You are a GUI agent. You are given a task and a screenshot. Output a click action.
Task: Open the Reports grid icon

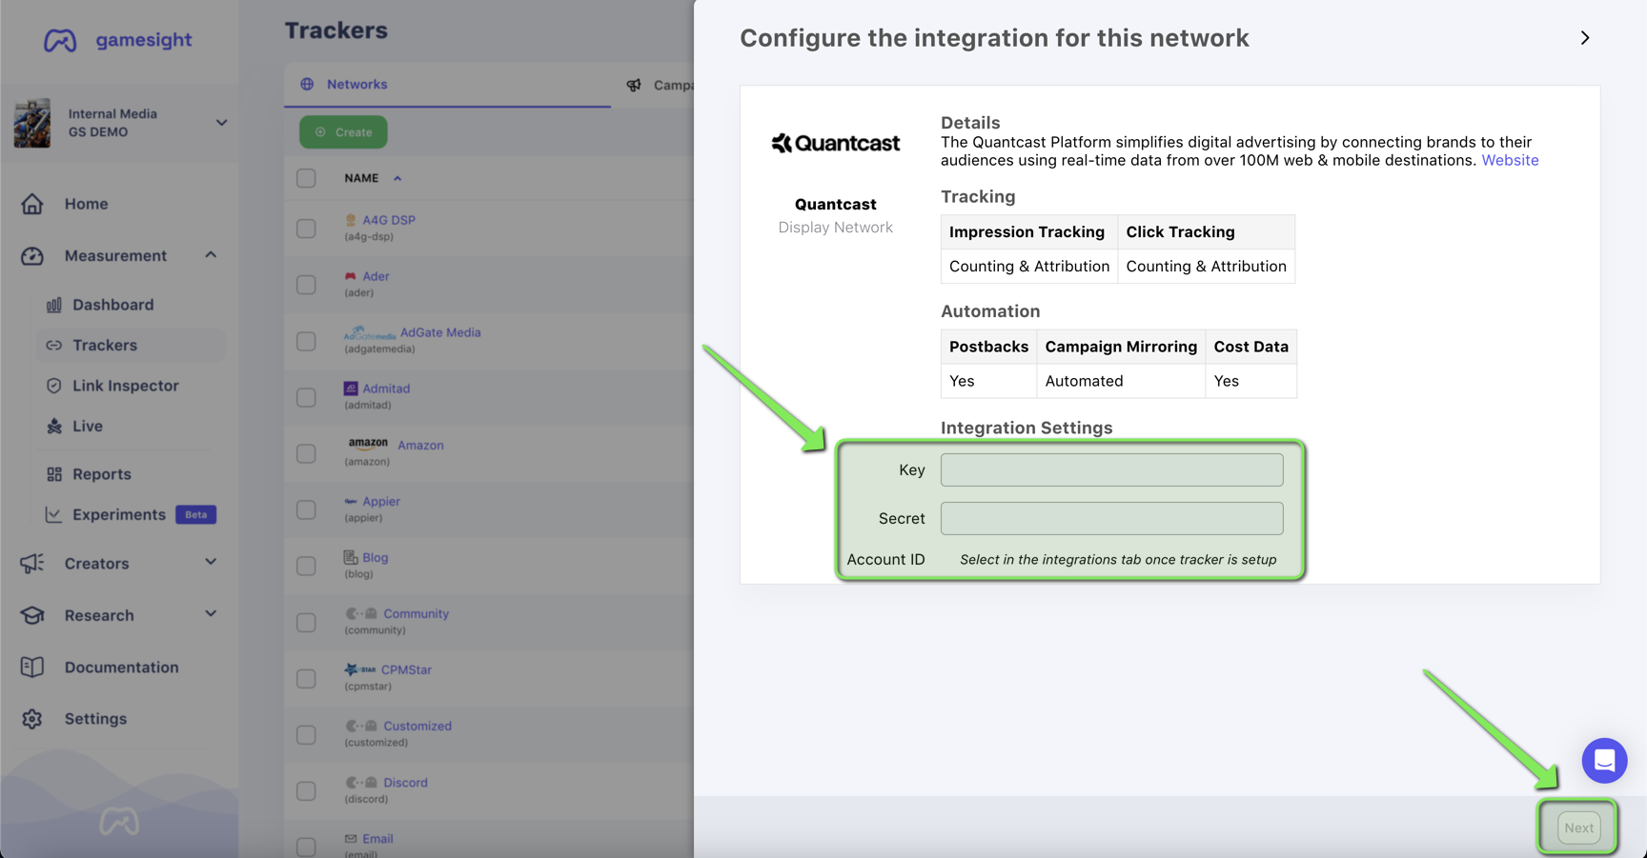point(54,474)
